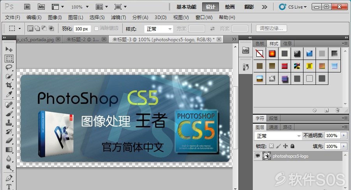The image size is (351, 190).
Task: Select the Eraser tool
Action: point(9,141)
